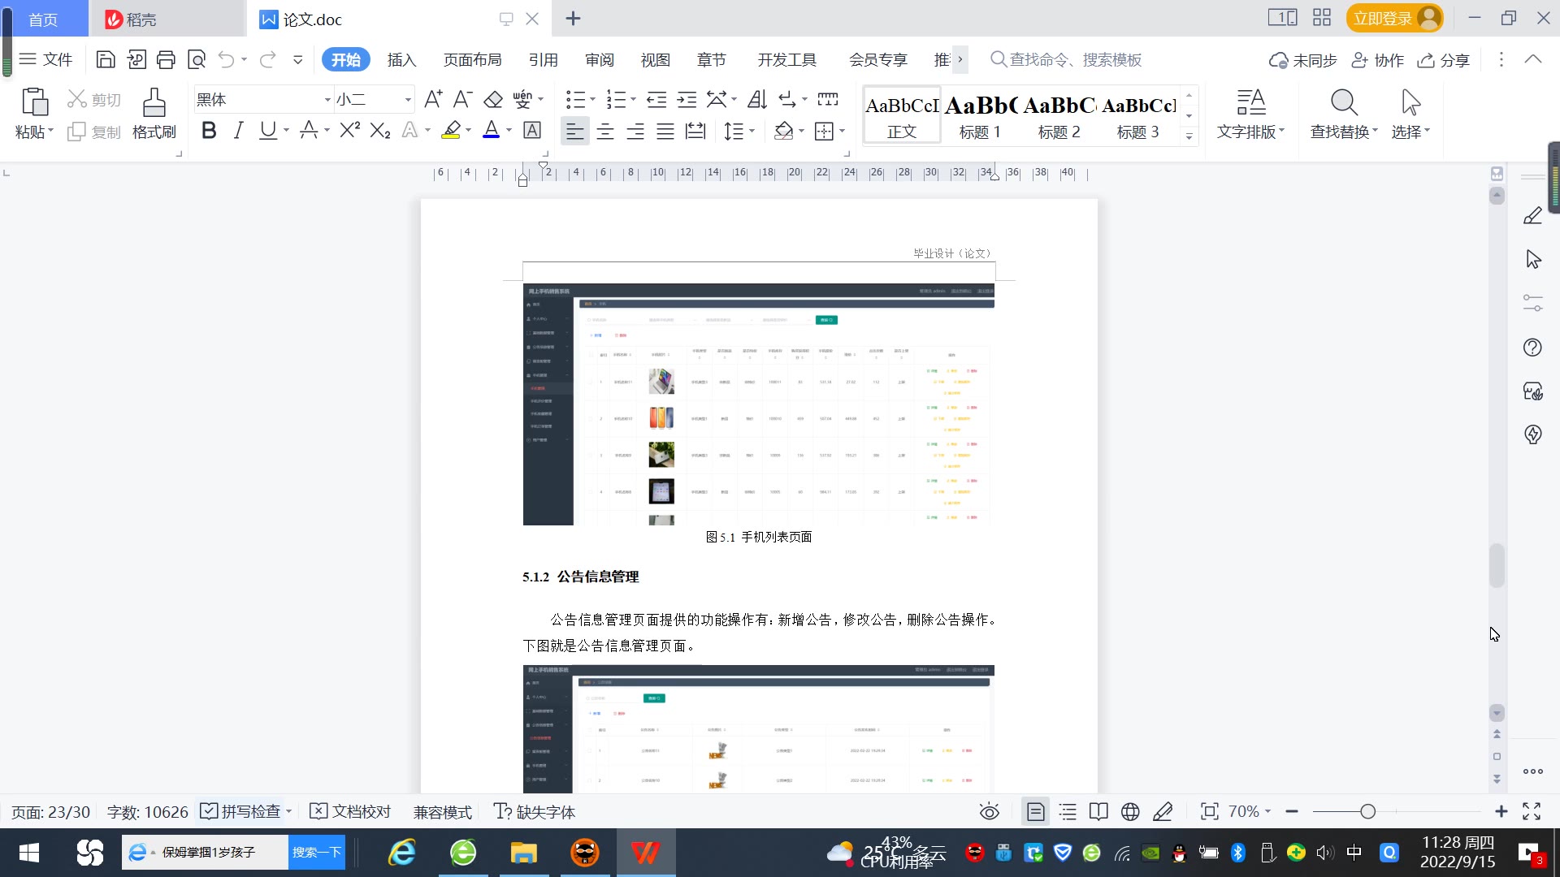Image resolution: width=1560 pixels, height=877 pixels.
Task: Click the superscript icon
Action: pyautogui.click(x=349, y=131)
